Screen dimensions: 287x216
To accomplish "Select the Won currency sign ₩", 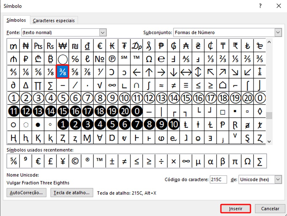I will 63,46.
